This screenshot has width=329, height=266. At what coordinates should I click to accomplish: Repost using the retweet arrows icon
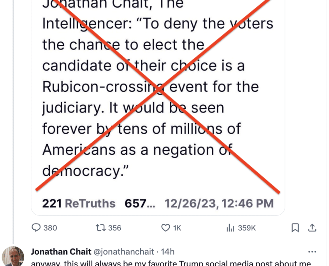tap(100, 228)
